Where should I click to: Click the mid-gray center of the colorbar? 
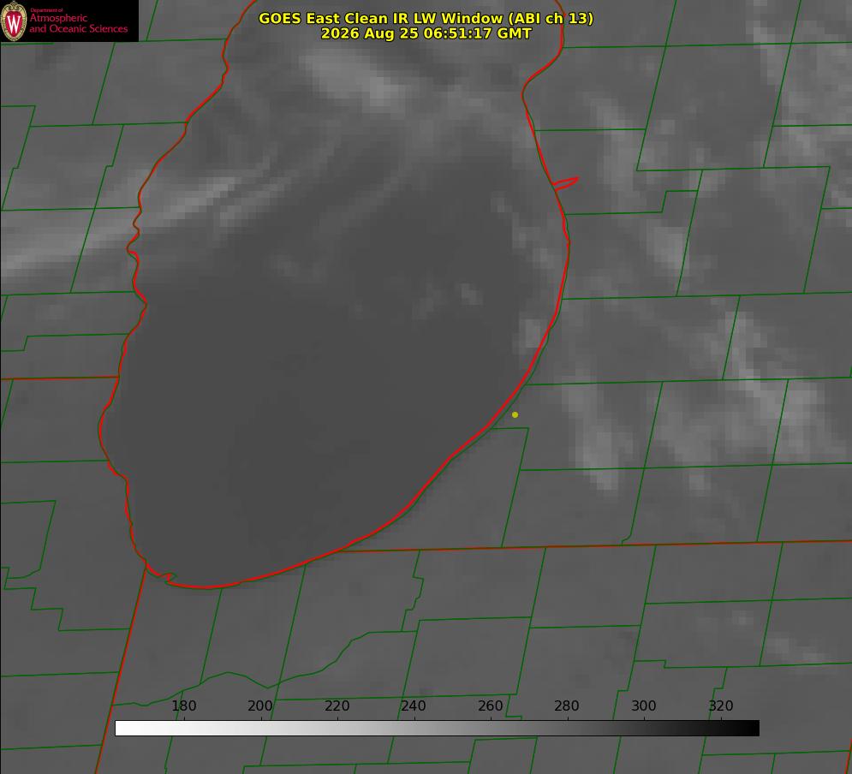437,729
